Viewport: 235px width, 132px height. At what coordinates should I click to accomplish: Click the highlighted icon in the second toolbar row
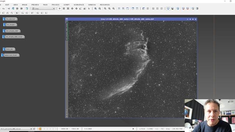tap(17, 13)
